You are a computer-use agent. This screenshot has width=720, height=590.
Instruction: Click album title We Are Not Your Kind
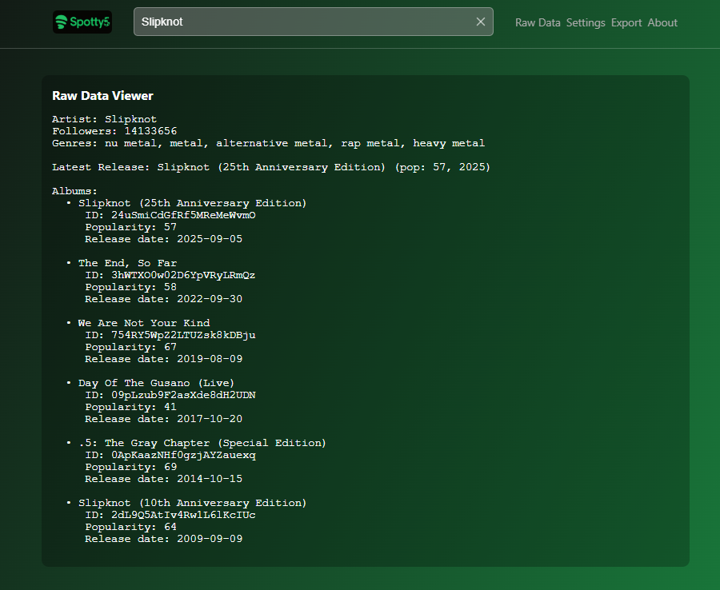(144, 323)
